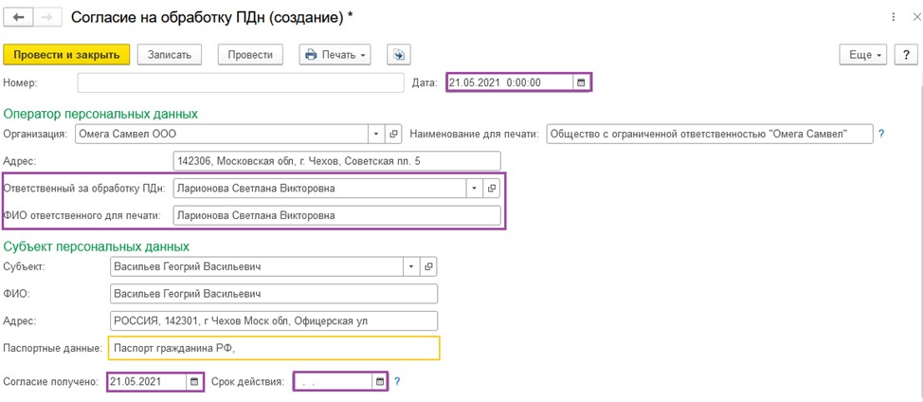The image size is (923, 402).
Task: Click Провести и закрыть button
Action: [66, 55]
